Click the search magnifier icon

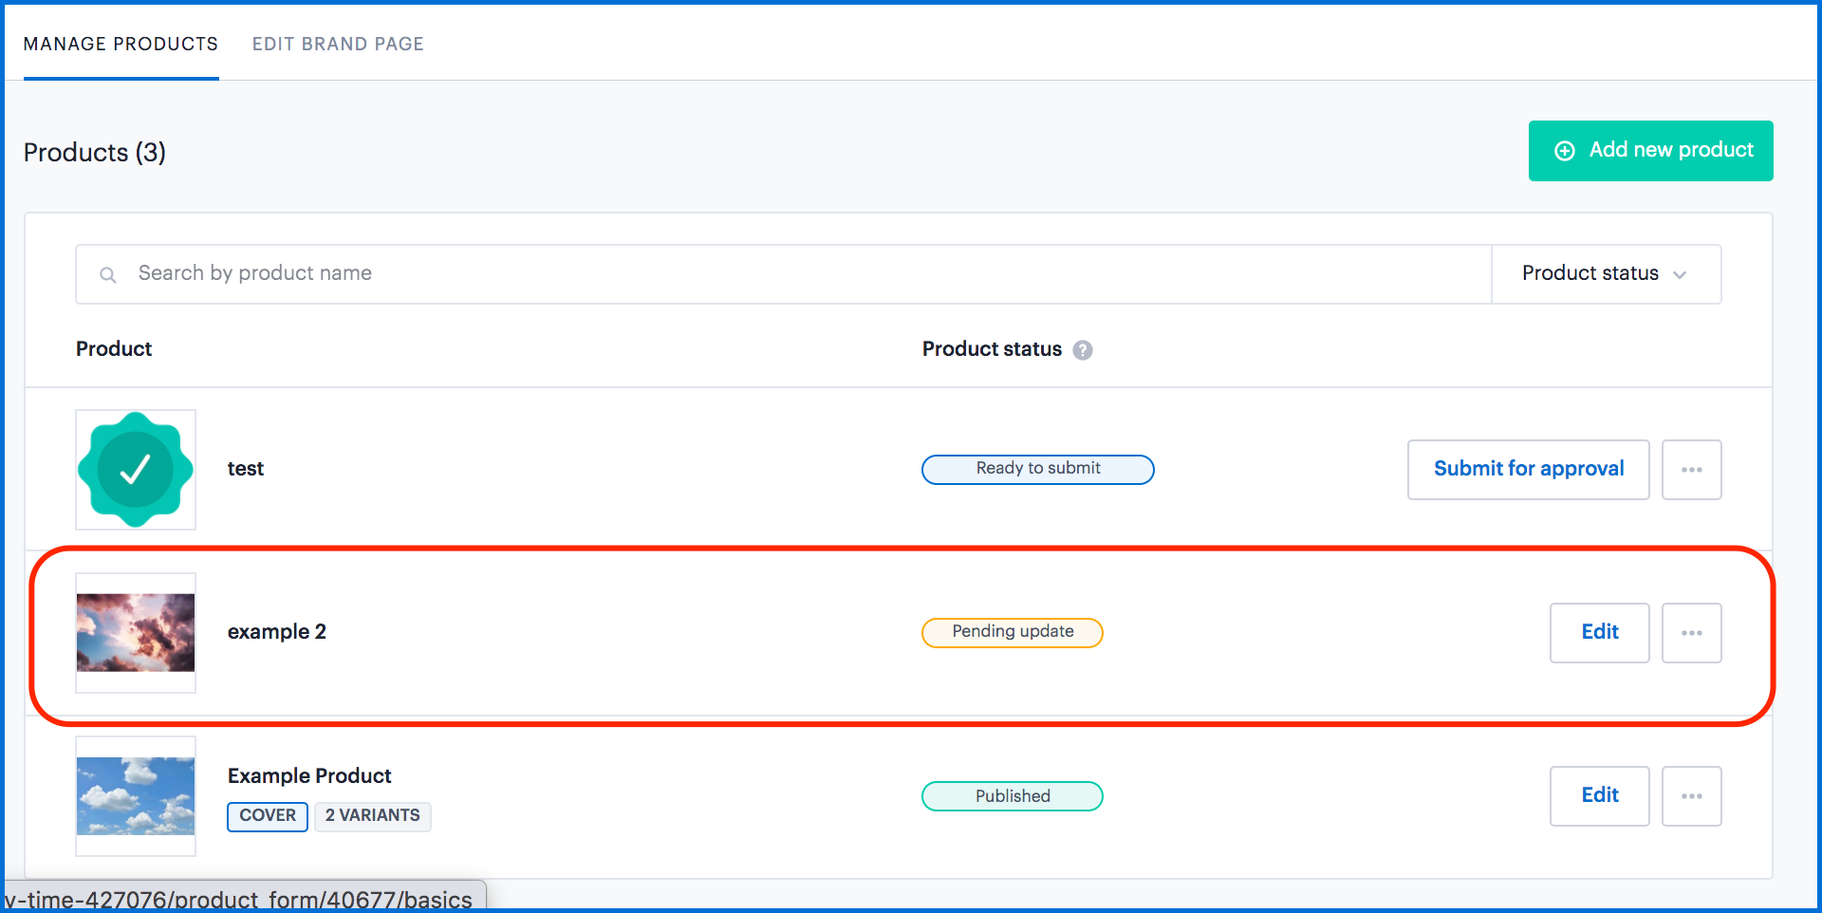click(108, 275)
